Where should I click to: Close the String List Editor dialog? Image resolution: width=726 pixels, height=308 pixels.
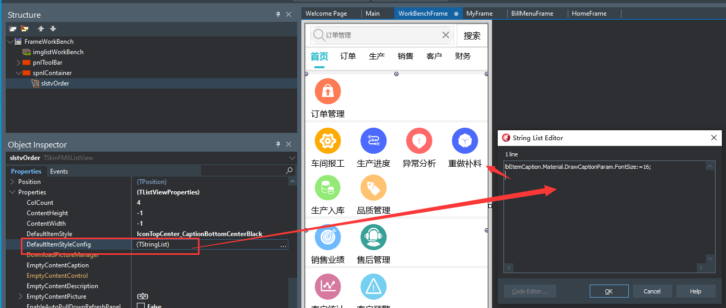pyautogui.click(x=714, y=138)
